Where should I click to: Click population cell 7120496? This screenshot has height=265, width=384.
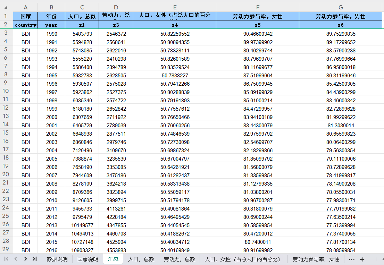82,150
